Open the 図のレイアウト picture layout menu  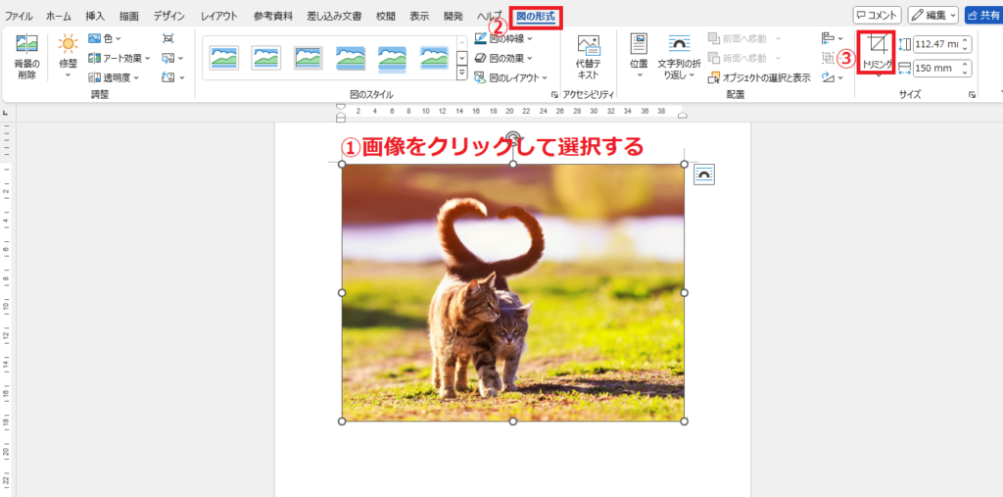tap(510, 77)
